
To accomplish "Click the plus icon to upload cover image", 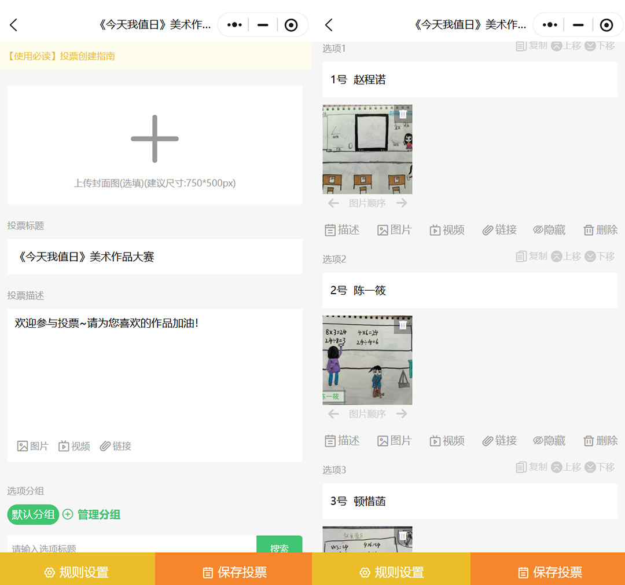I will click(155, 139).
